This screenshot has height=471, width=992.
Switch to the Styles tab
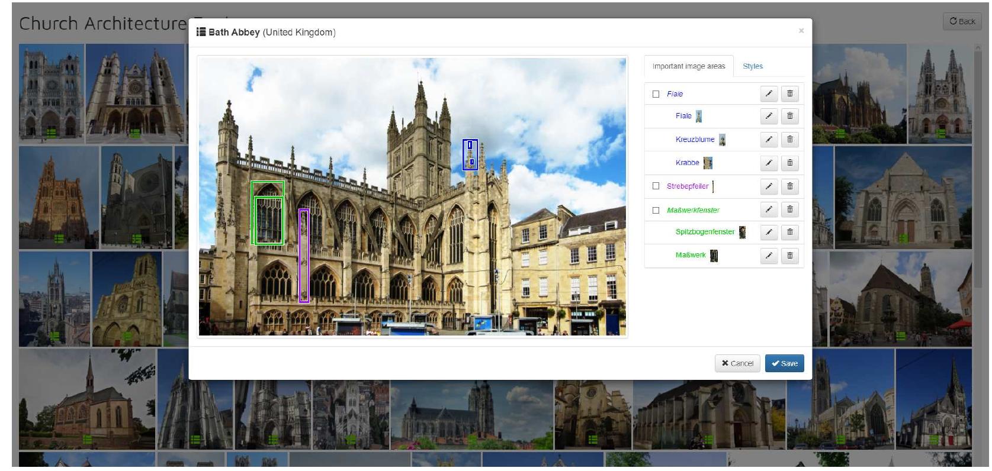pyautogui.click(x=753, y=66)
